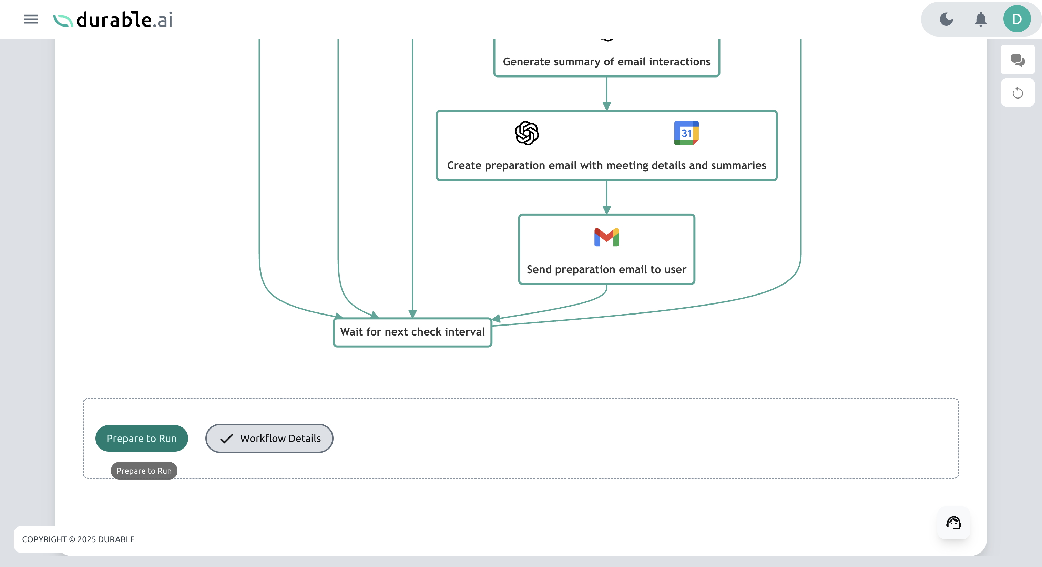Expand the navigation with the hamburger icon
Image resolution: width=1042 pixels, height=567 pixels.
(30, 19)
